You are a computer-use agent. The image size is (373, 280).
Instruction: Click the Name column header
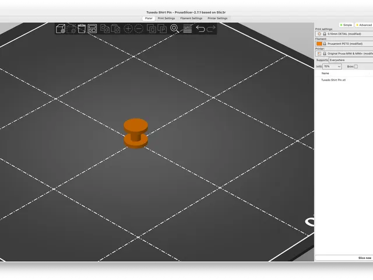[325, 73]
